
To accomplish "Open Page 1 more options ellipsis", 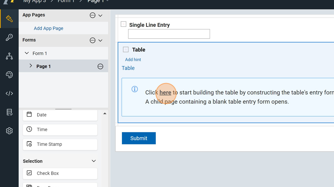I will click(100, 66).
